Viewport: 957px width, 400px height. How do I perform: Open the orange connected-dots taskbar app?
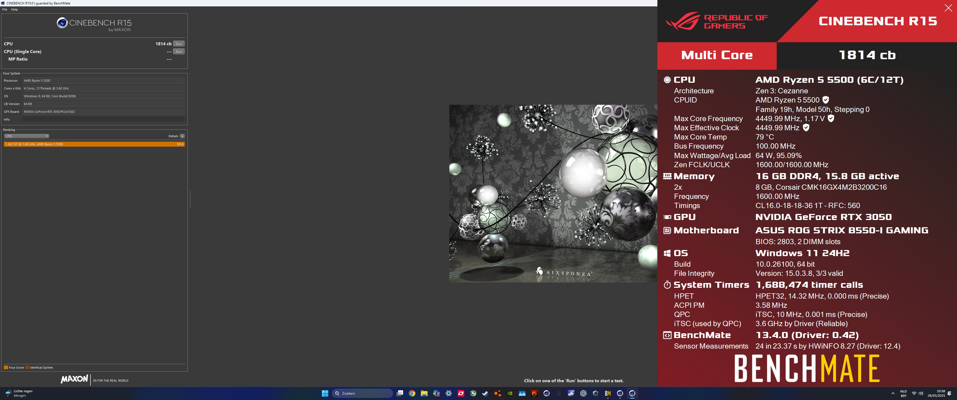tap(497, 393)
